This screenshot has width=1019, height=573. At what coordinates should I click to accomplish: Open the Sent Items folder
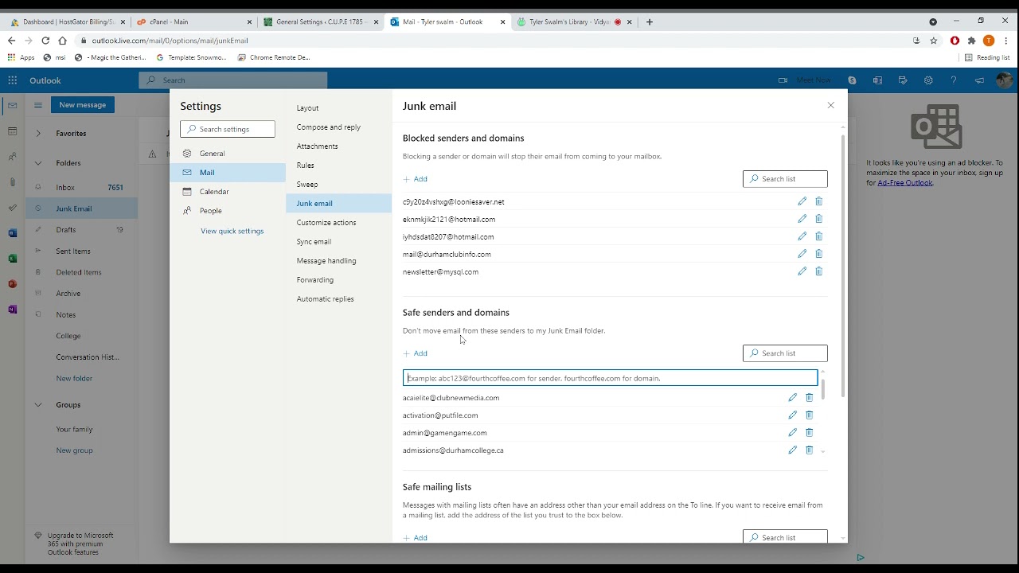82,251
